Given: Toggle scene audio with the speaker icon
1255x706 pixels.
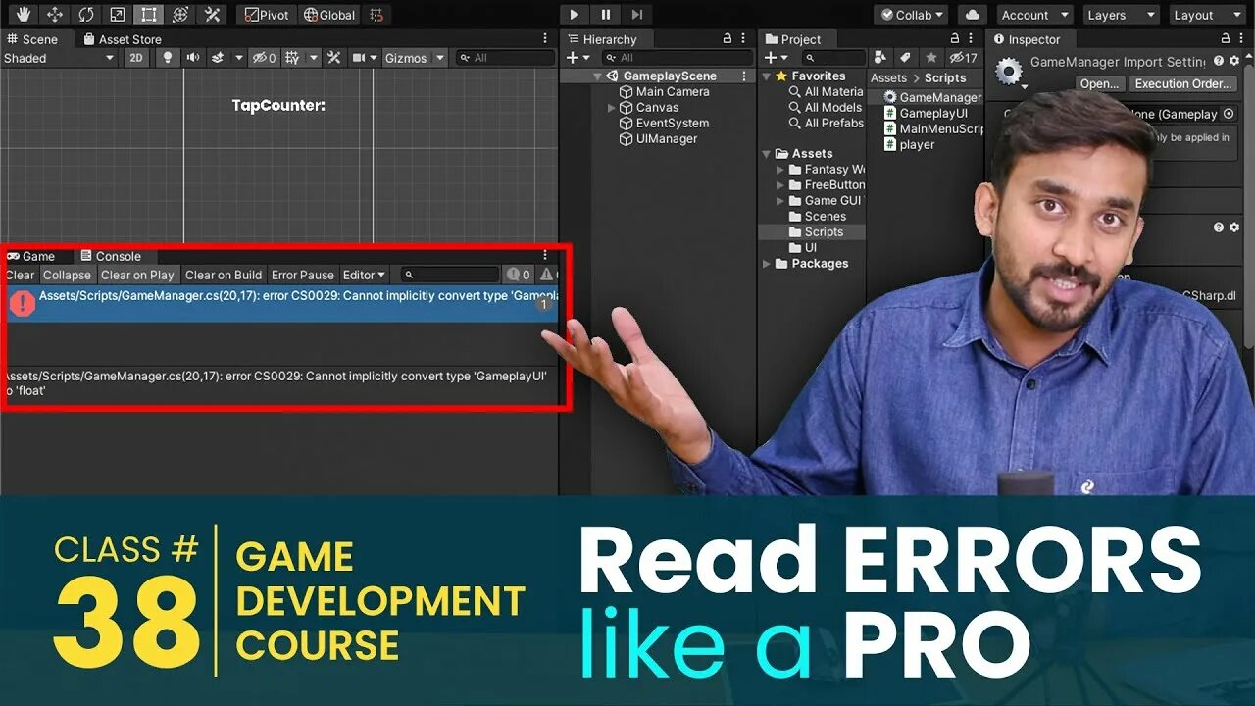Looking at the screenshot, I should pos(193,58).
